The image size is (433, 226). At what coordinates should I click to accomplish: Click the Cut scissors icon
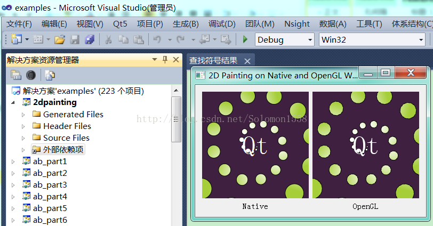tap(109, 40)
